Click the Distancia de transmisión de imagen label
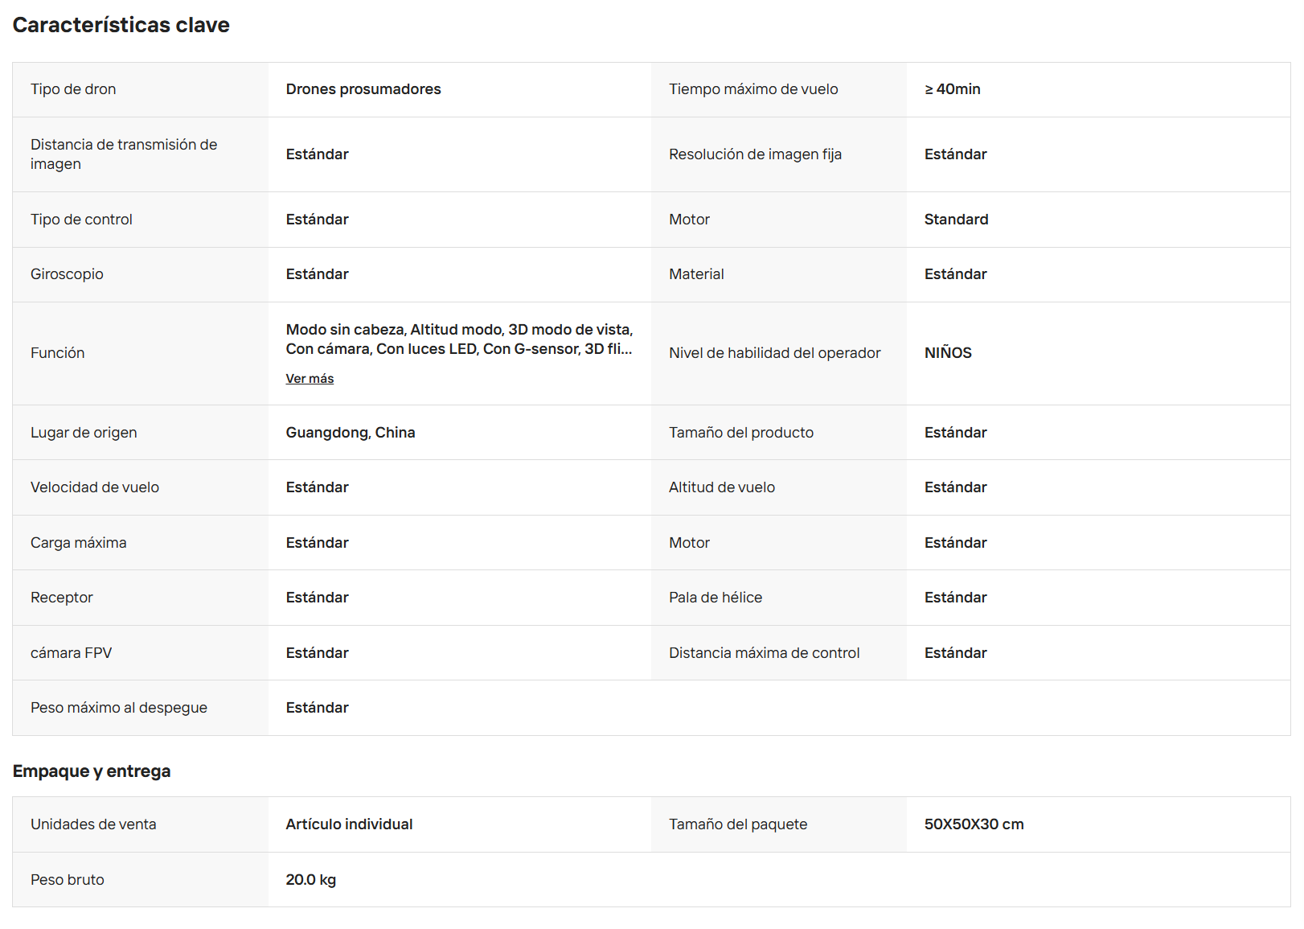1304x929 pixels. tap(124, 154)
